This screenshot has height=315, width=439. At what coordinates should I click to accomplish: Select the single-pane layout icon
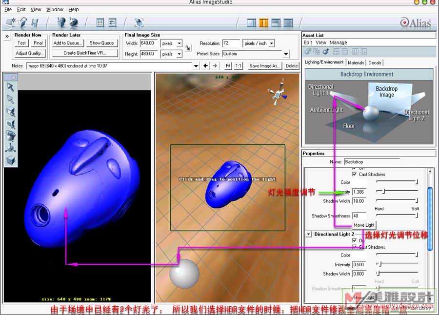tap(251, 23)
